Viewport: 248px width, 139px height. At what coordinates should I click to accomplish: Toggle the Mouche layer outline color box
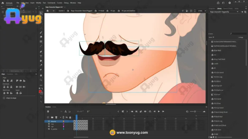click(63, 121)
